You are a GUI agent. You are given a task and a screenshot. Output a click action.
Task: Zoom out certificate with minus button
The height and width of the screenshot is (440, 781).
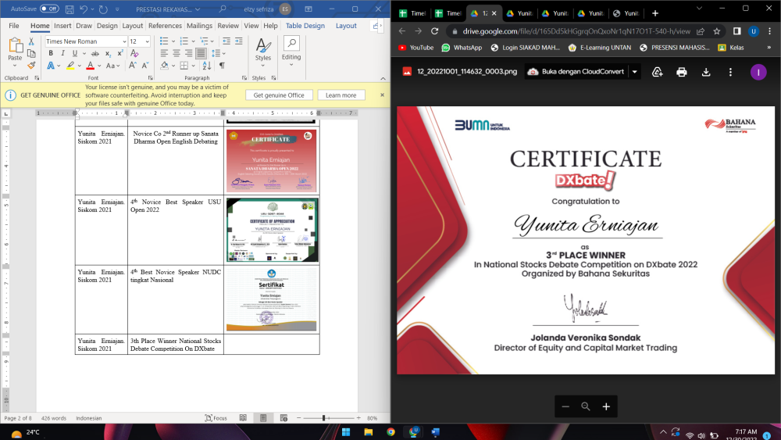click(x=565, y=406)
